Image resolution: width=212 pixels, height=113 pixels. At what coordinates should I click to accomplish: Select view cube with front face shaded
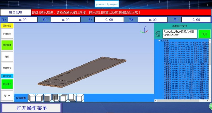tap(48, 98)
